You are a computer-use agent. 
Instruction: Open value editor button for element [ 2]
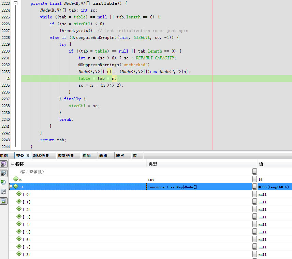254,209
